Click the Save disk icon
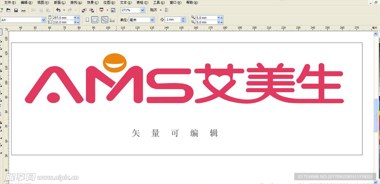Screen dimensions: 380x184 [x=16, y=10]
